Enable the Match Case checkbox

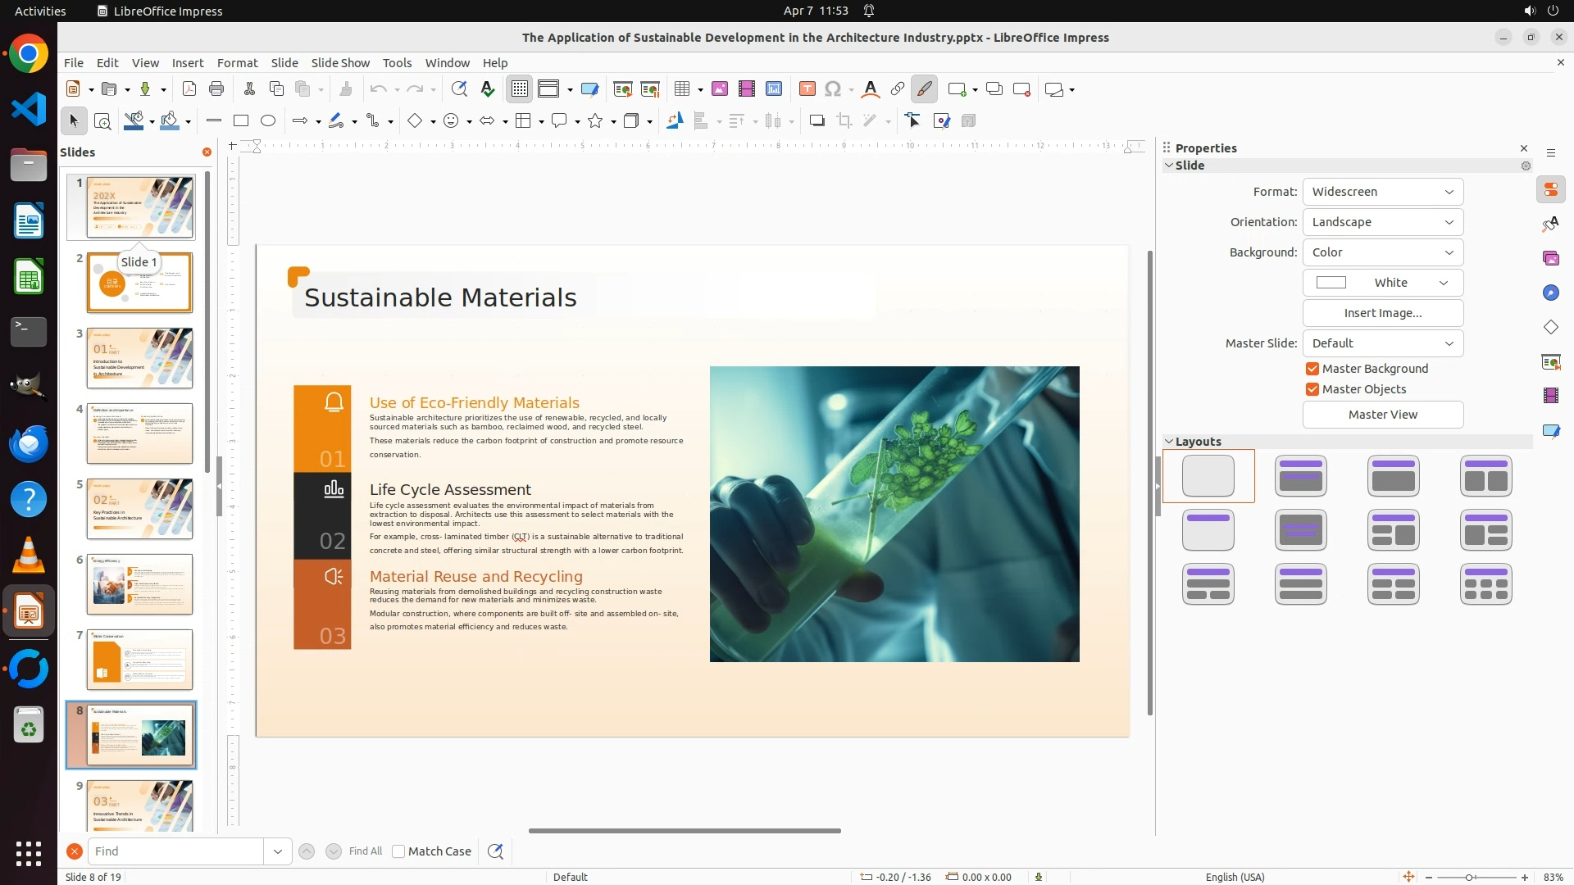(399, 851)
